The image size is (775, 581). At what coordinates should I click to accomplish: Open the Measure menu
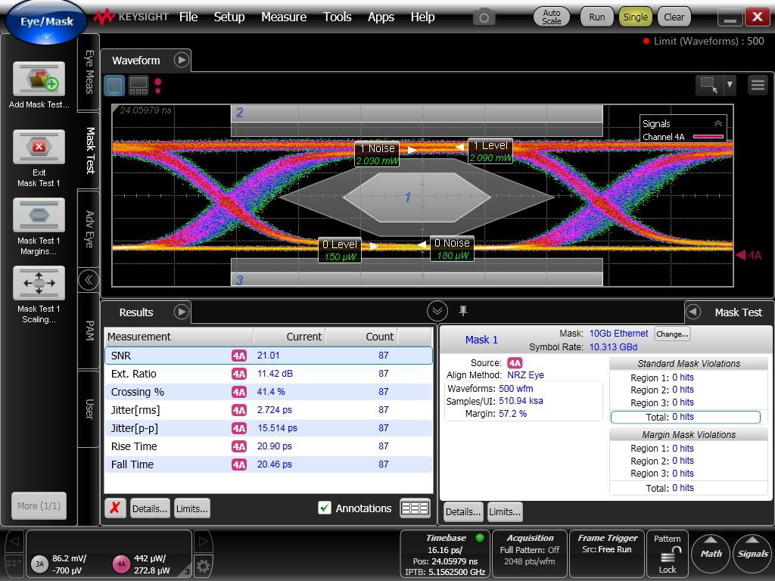tap(284, 17)
